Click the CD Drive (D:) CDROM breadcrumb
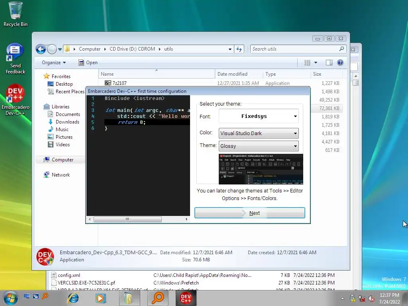The height and width of the screenshot is (306, 408). [x=132, y=49]
